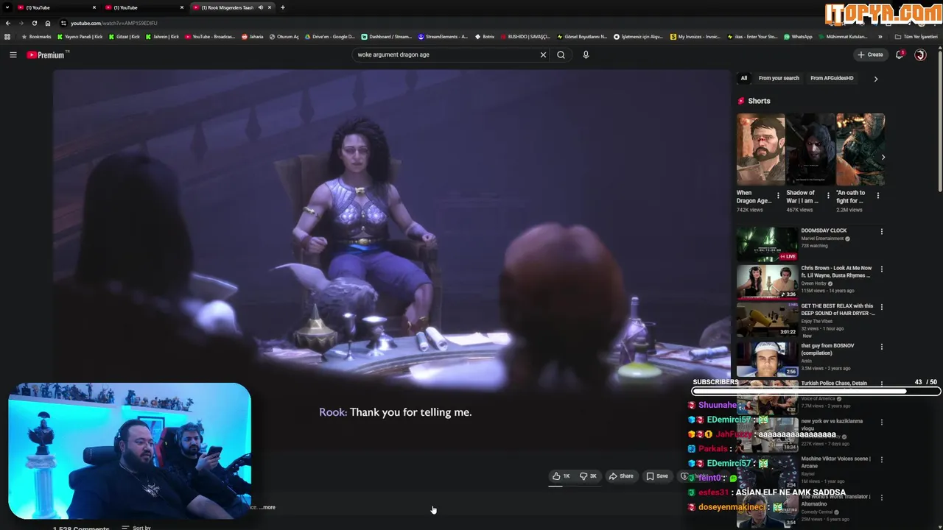Open WhatsApp bookmark
The height and width of the screenshot is (530, 943).
pyautogui.click(x=798, y=36)
